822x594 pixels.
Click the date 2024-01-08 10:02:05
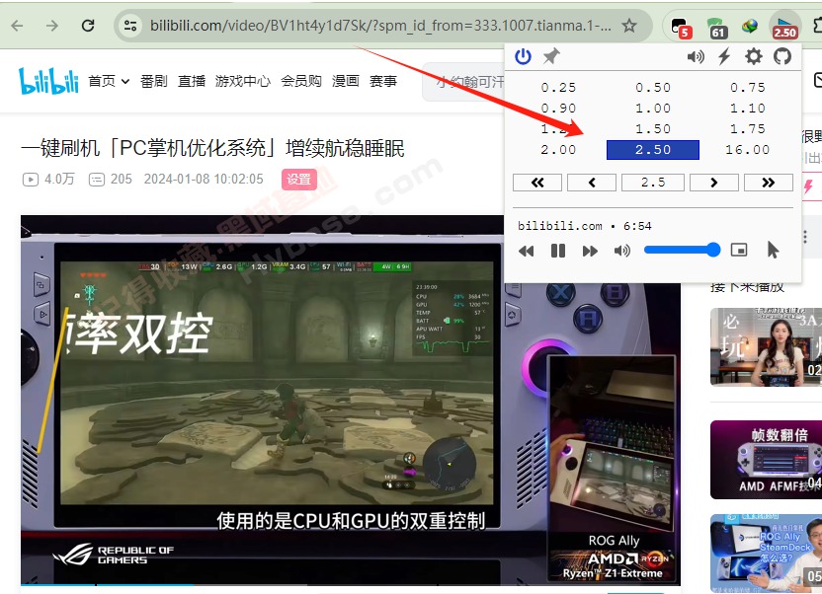(204, 180)
